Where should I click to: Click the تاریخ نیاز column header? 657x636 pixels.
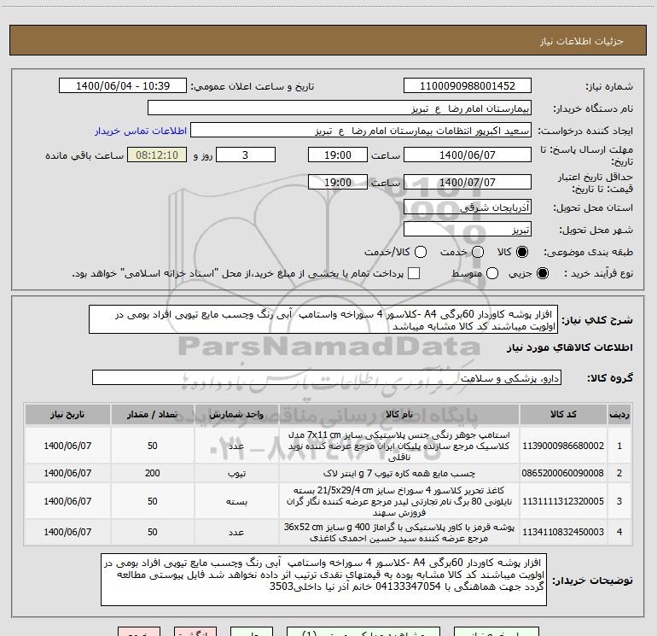[67, 414]
